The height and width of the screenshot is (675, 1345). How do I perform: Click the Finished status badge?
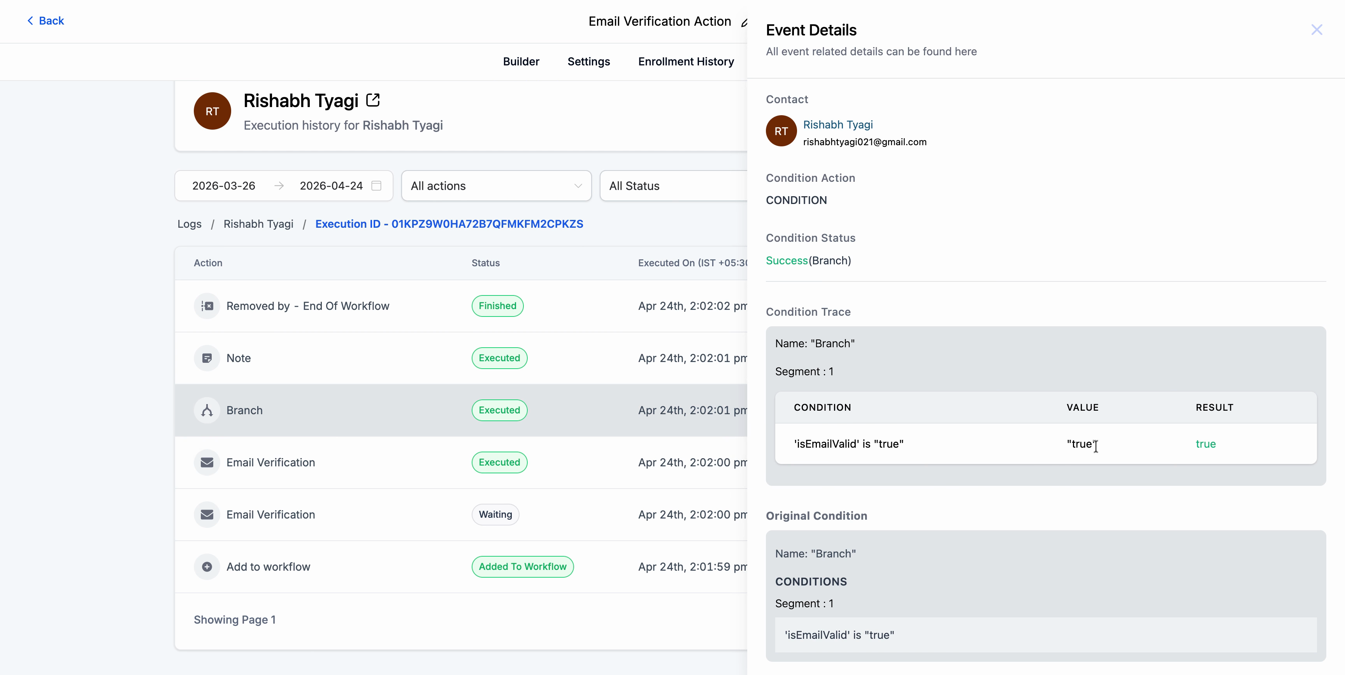(x=497, y=306)
